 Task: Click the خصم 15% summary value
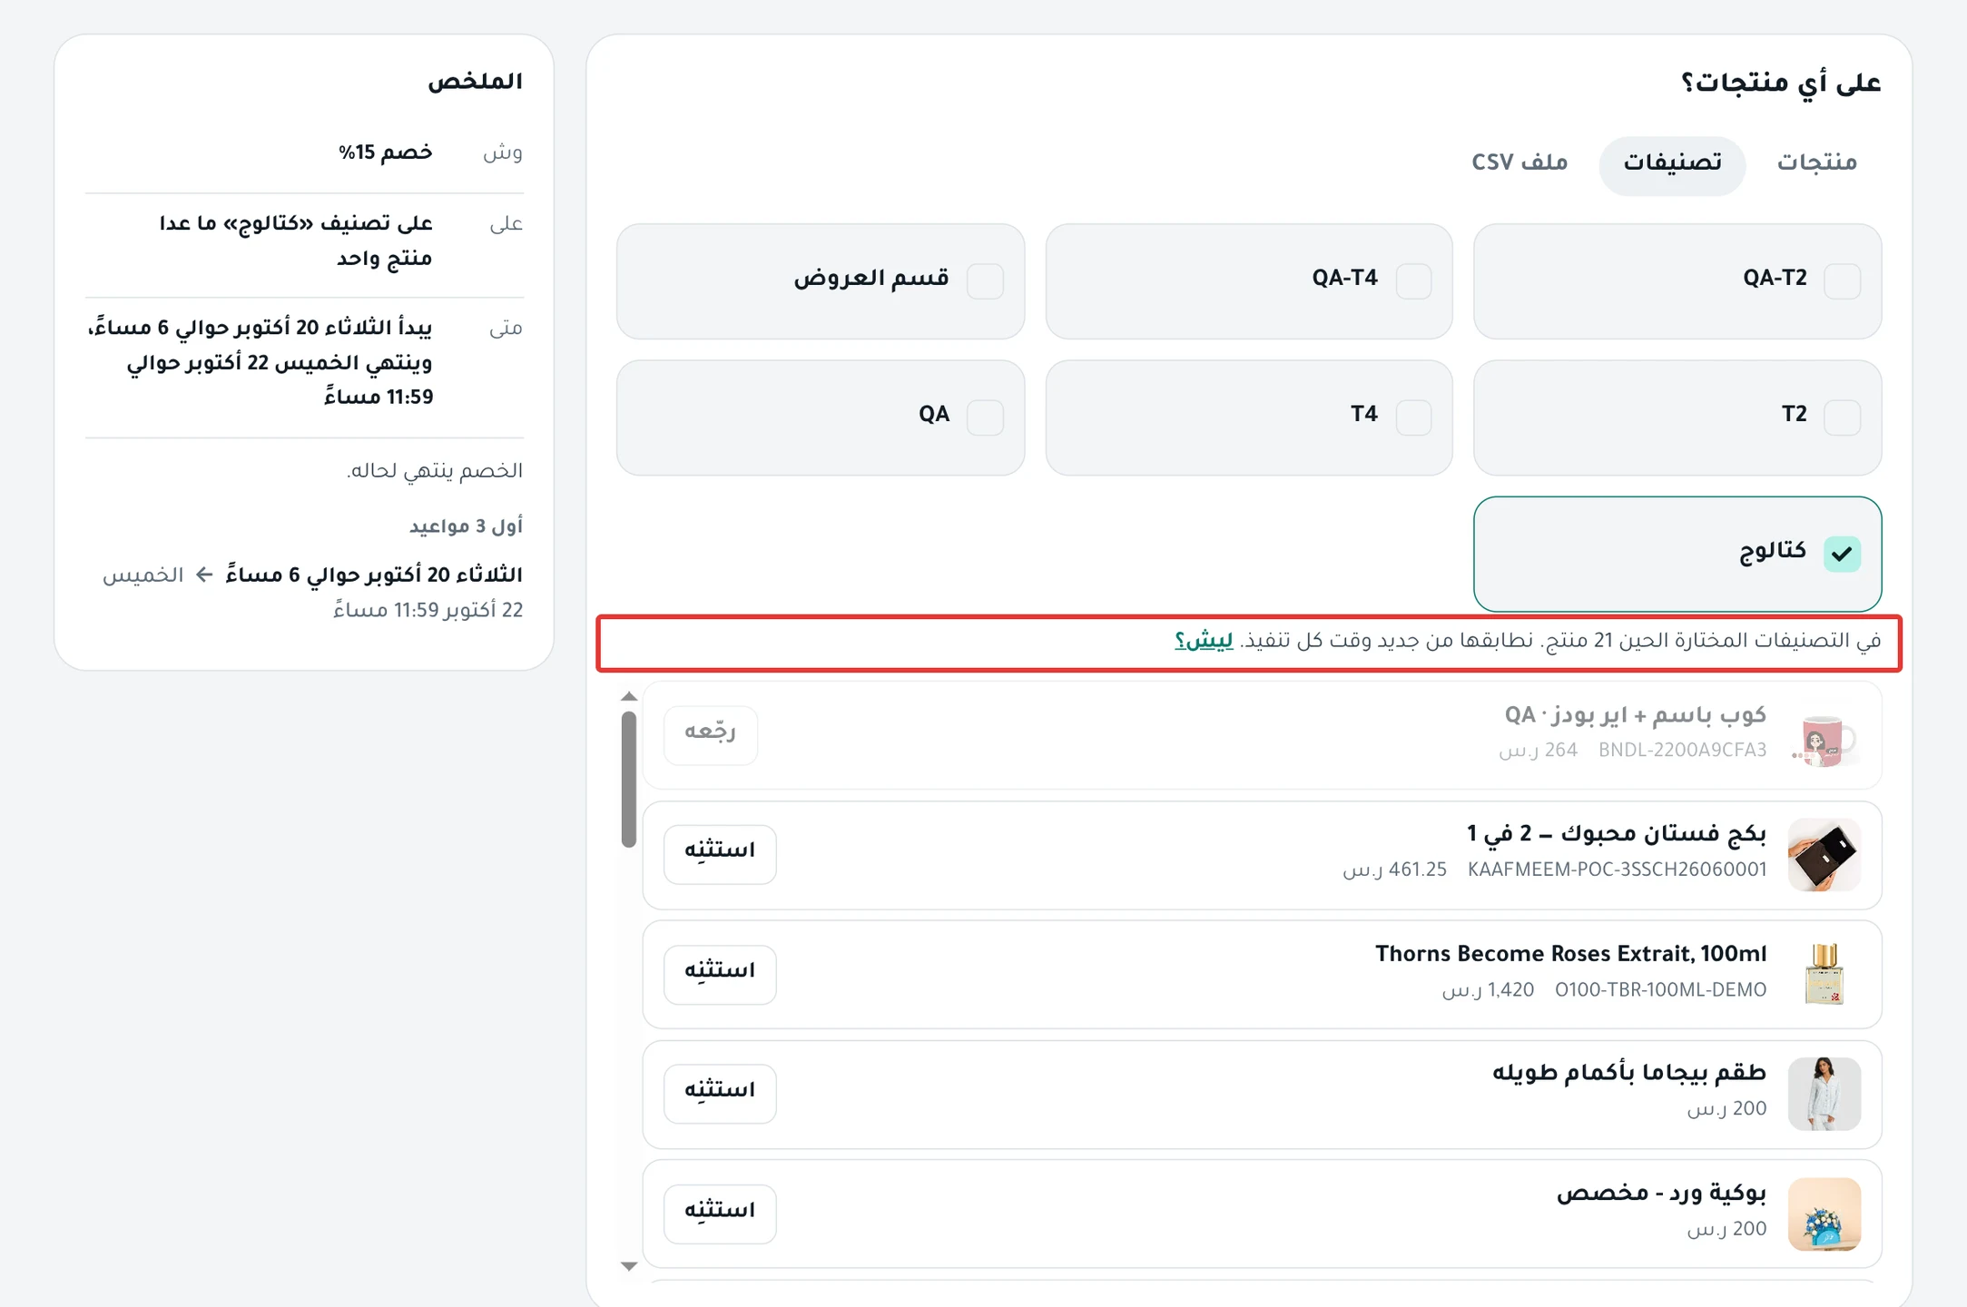coord(385,152)
